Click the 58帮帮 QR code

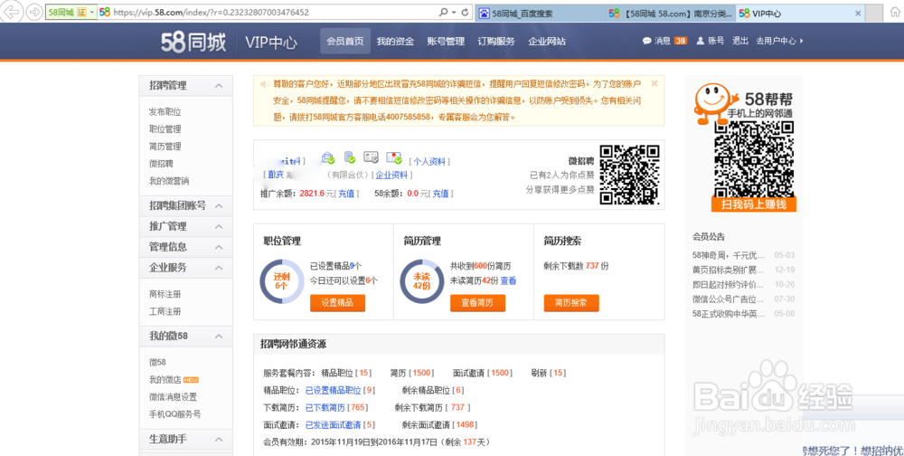tap(754, 158)
